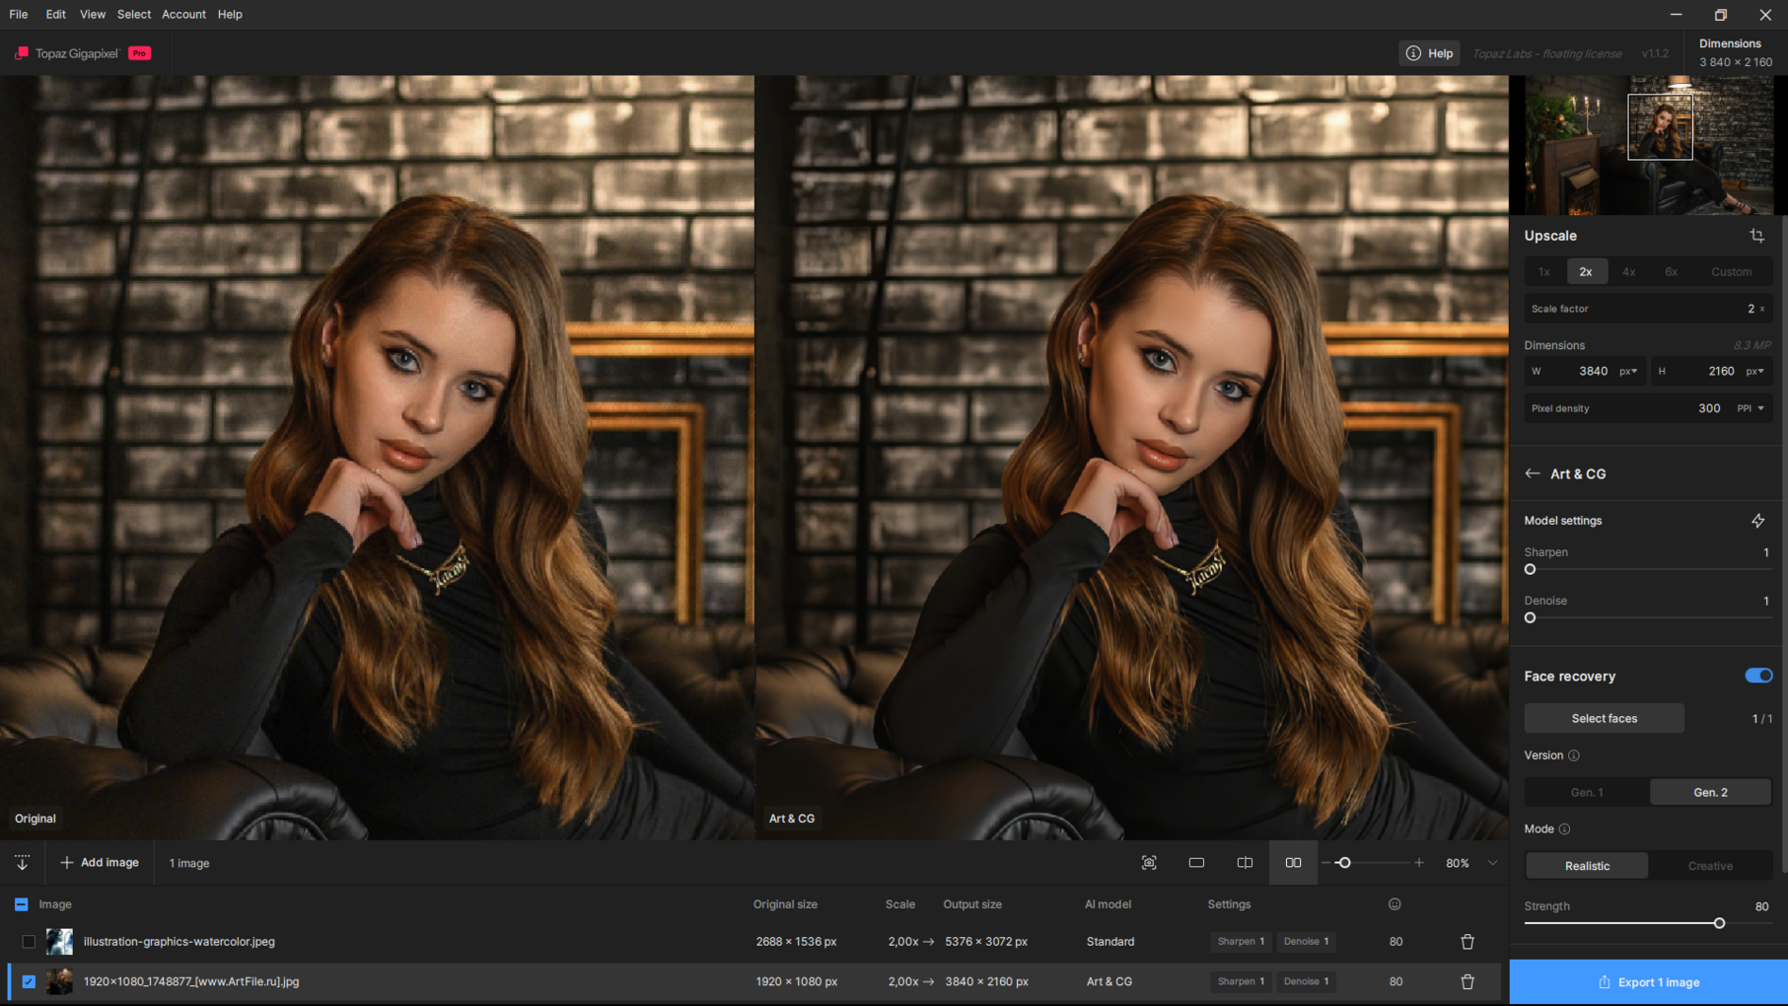Go back using the Art & CG arrow
This screenshot has height=1006, width=1788.
point(1532,474)
